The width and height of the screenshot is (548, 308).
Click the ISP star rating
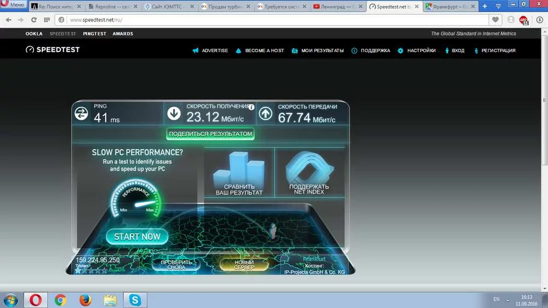coord(91,270)
